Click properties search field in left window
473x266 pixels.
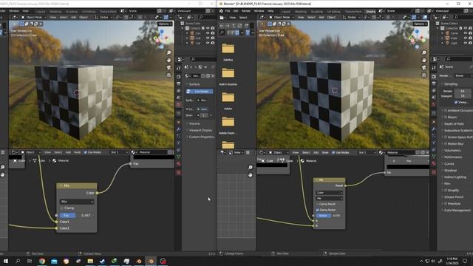pyautogui.click(x=203, y=59)
